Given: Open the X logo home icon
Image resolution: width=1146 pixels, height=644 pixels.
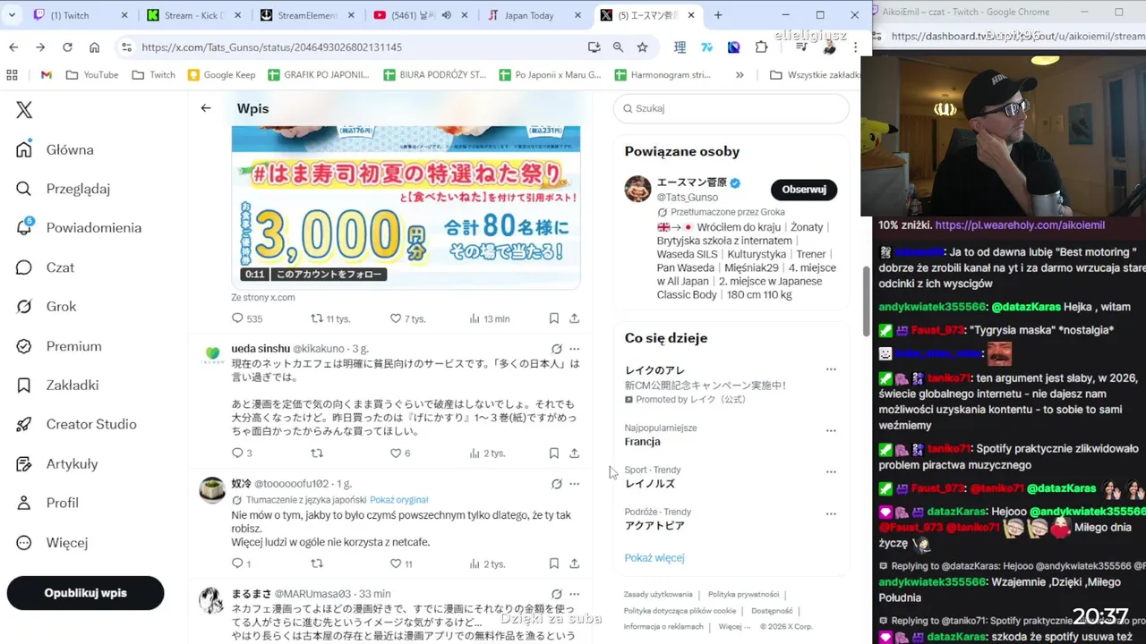Looking at the screenshot, I should 24,110.
